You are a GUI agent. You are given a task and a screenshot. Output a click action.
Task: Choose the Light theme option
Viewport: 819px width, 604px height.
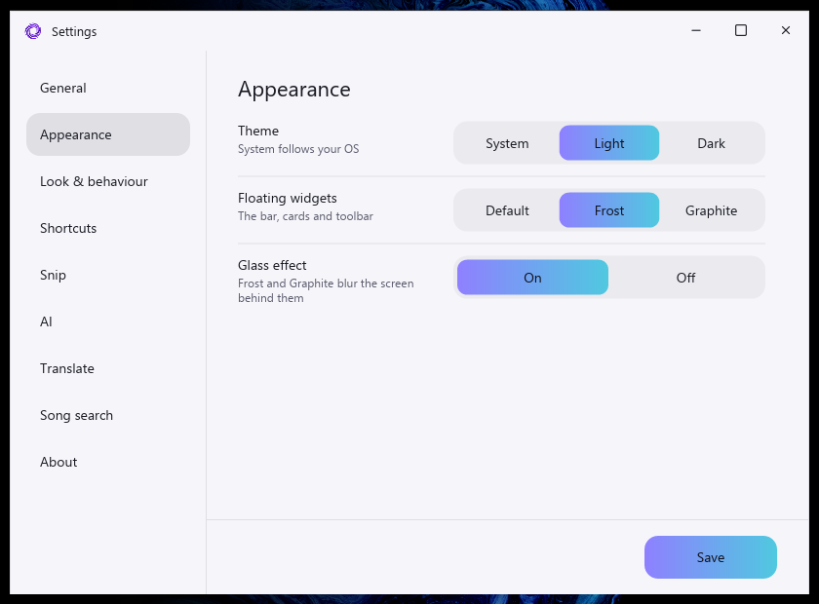[x=609, y=143]
